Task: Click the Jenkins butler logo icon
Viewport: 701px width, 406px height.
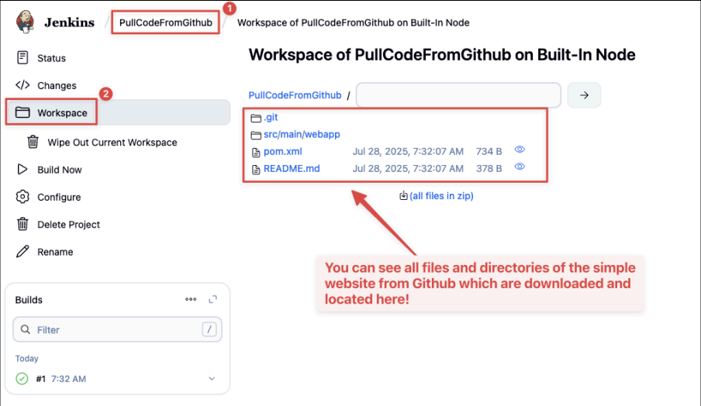Action: tap(25, 22)
